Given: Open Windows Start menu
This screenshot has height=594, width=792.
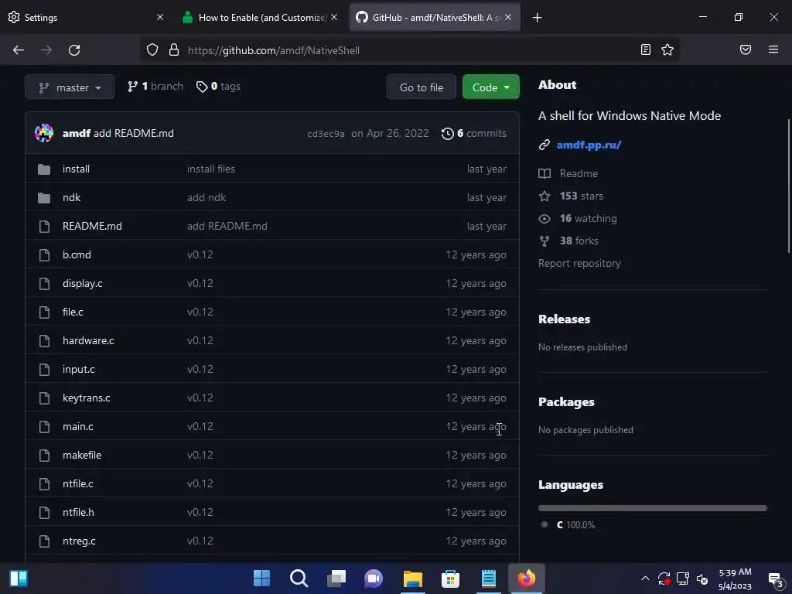Looking at the screenshot, I should [261, 579].
